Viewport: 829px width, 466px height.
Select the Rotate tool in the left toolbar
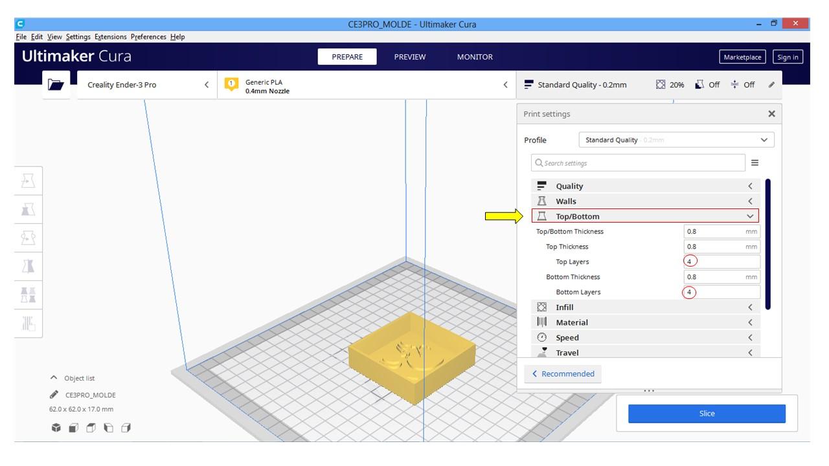pos(28,238)
